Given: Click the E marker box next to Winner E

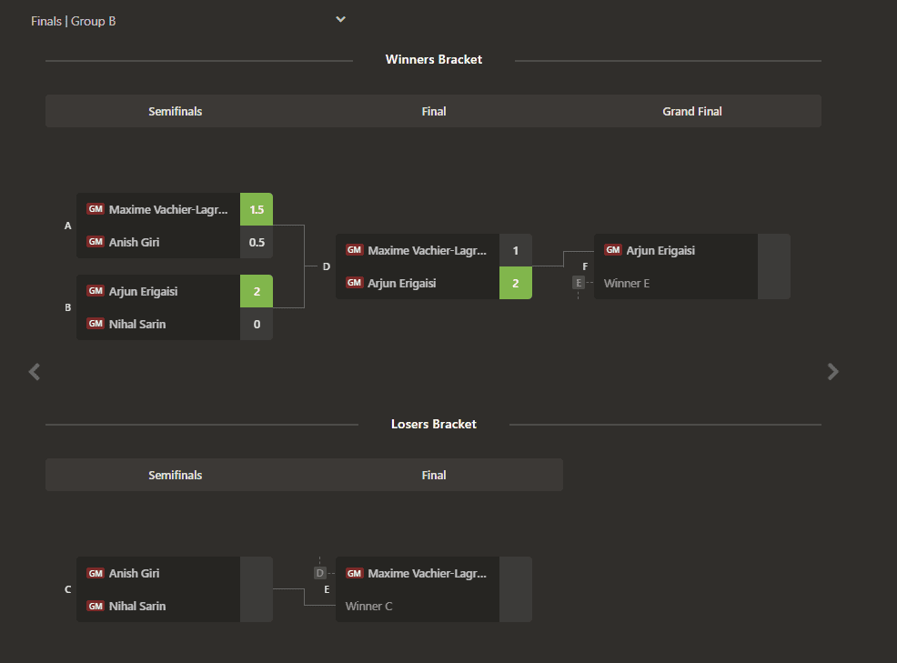Looking at the screenshot, I should coord(579,283).
